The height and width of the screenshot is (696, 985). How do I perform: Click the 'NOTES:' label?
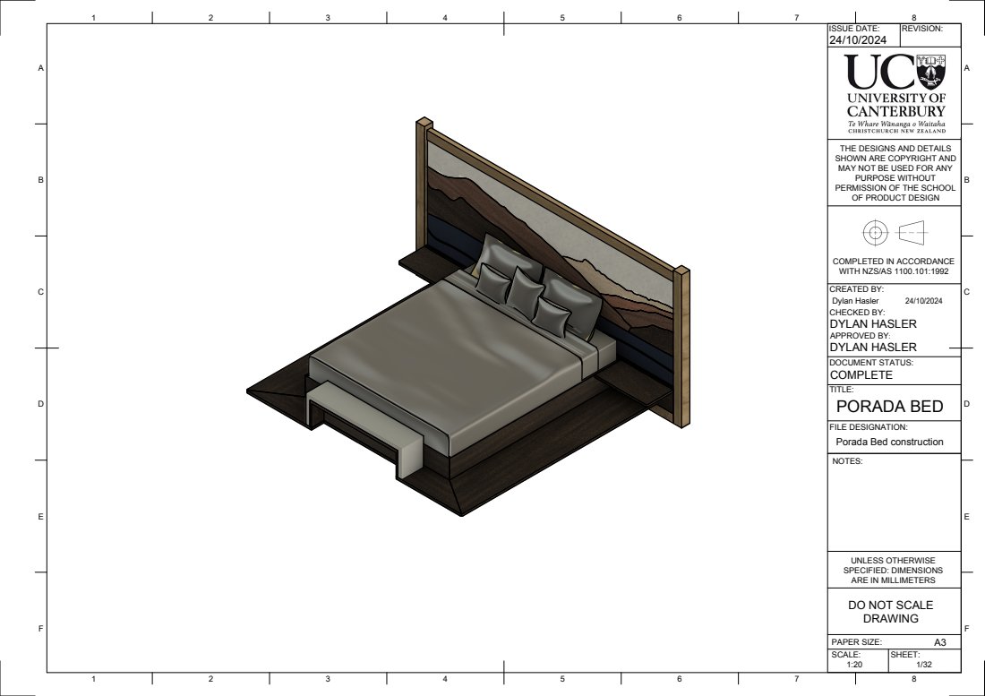coord(847,461)
